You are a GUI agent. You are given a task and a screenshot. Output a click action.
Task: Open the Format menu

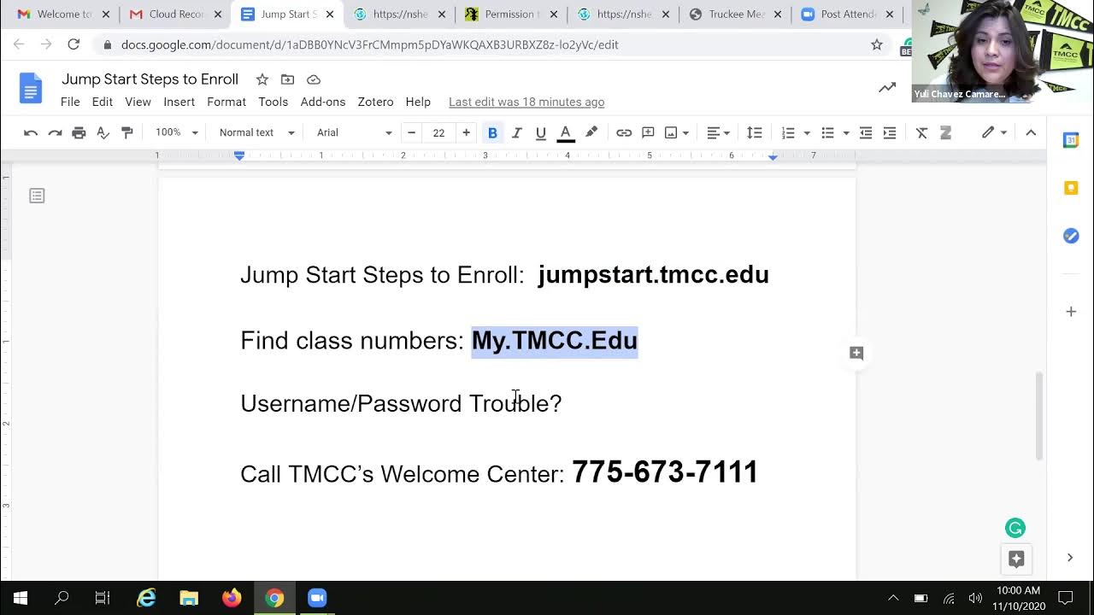pos(226,102)
